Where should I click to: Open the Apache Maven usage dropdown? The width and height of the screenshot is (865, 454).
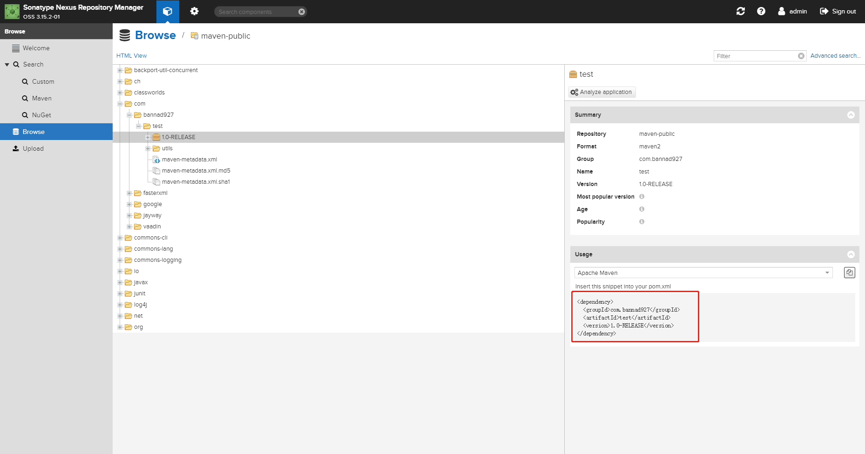[x=703, y=273]
